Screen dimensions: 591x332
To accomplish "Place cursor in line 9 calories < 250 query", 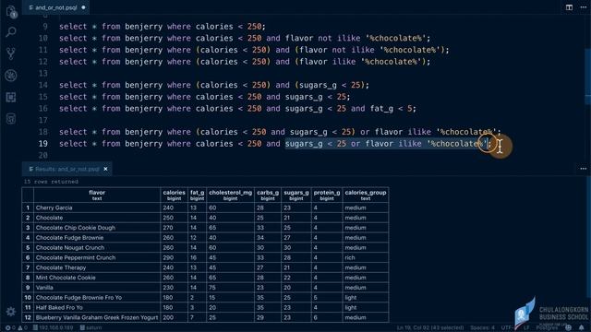I will click(163, 27).
